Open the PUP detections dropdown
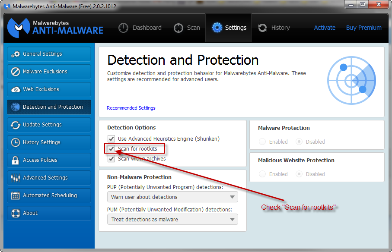392x252 pixels. tap(172, 197)
